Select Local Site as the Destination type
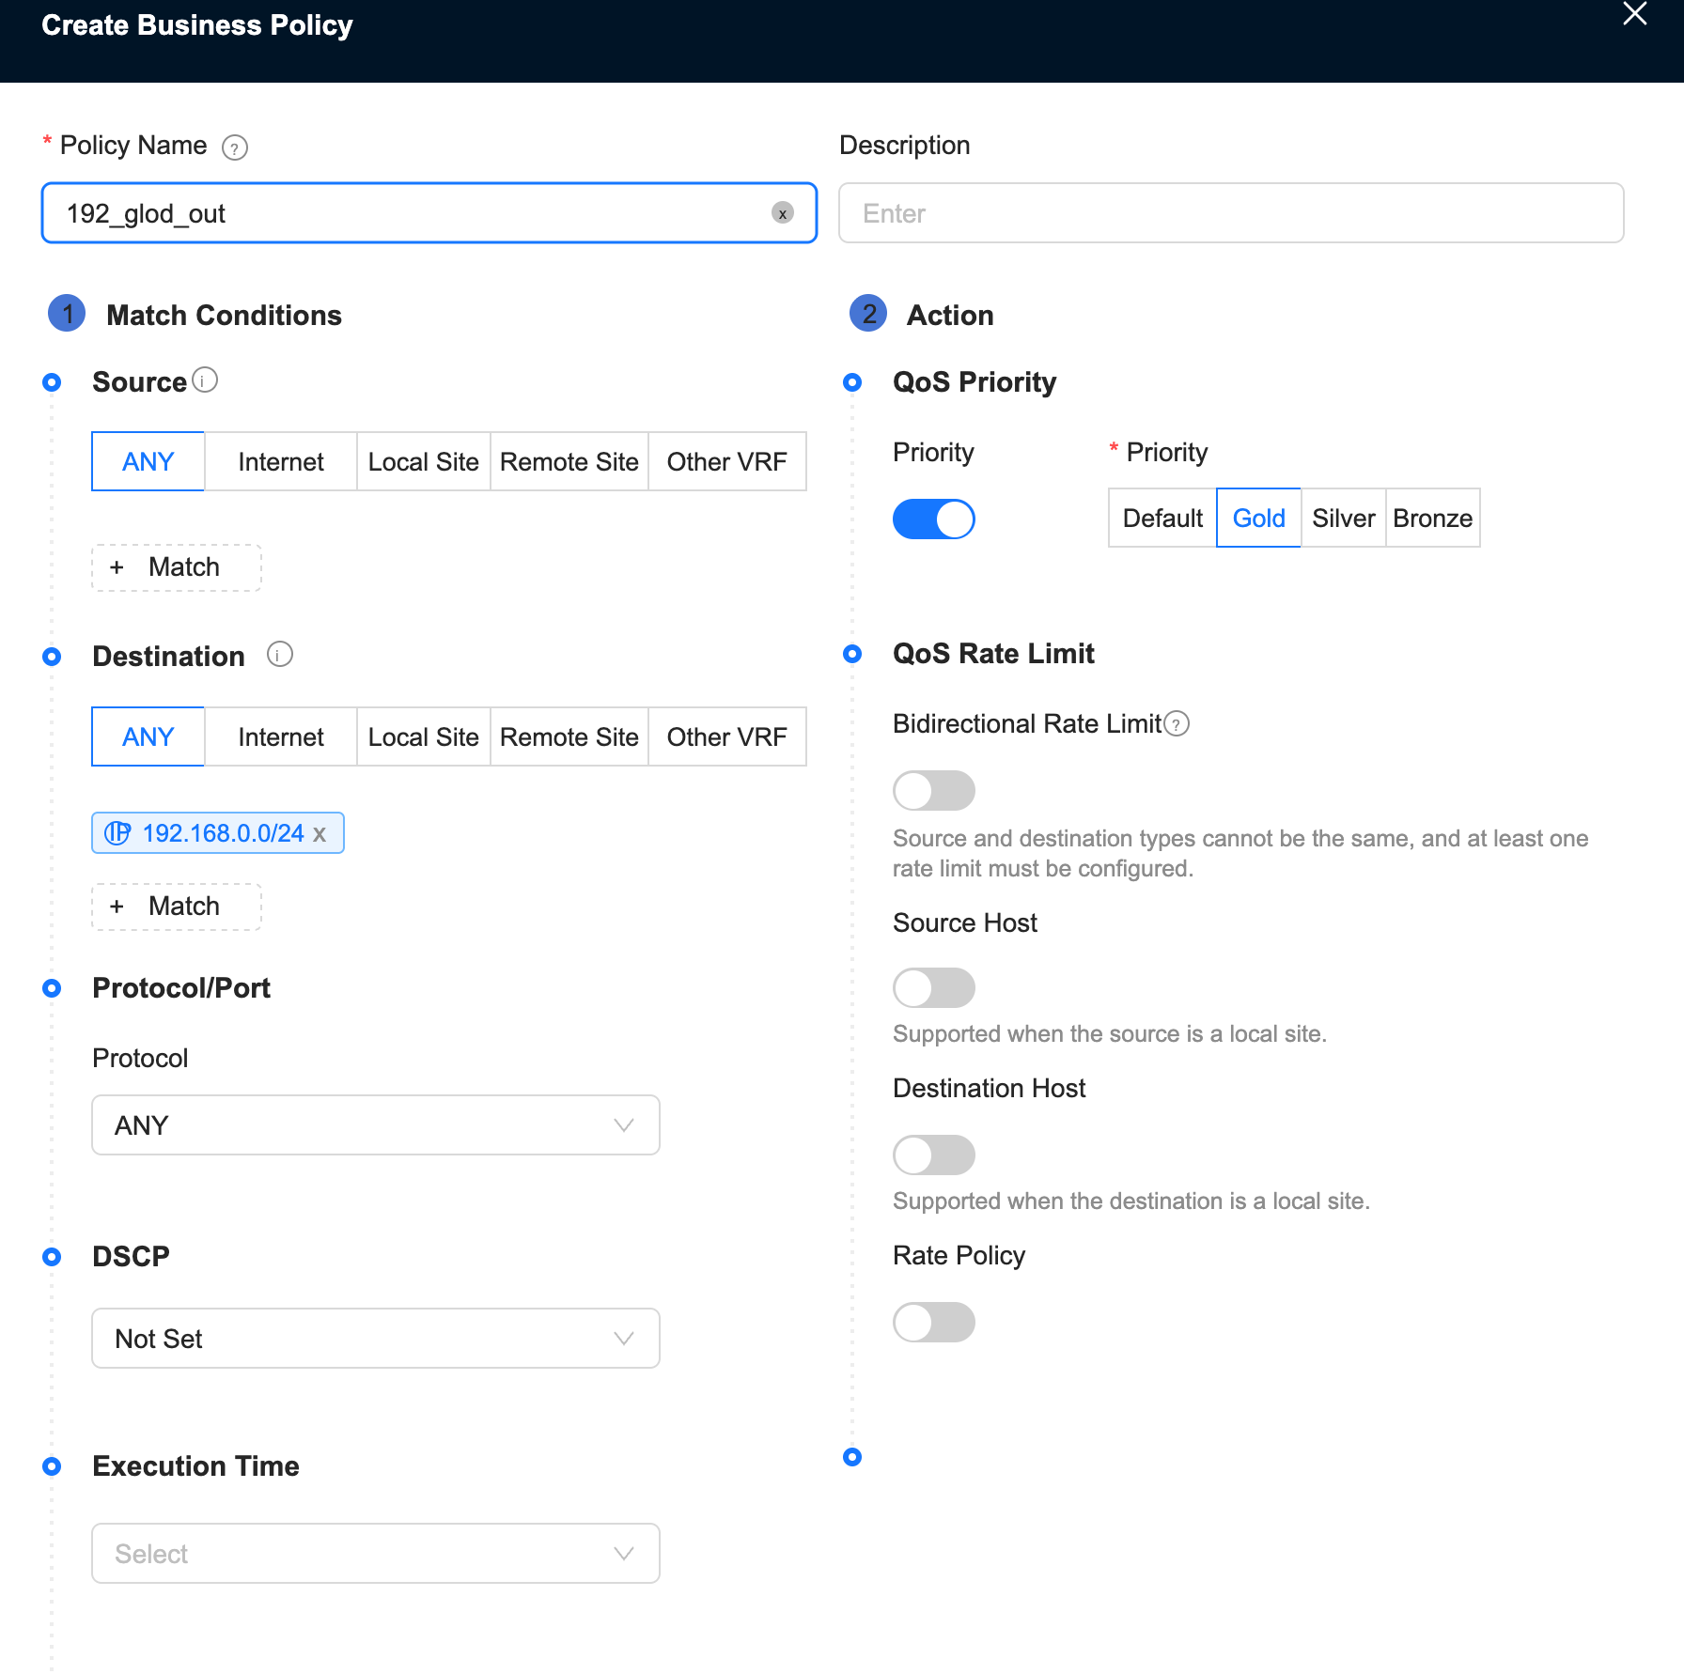 click(x=424, y=736)
